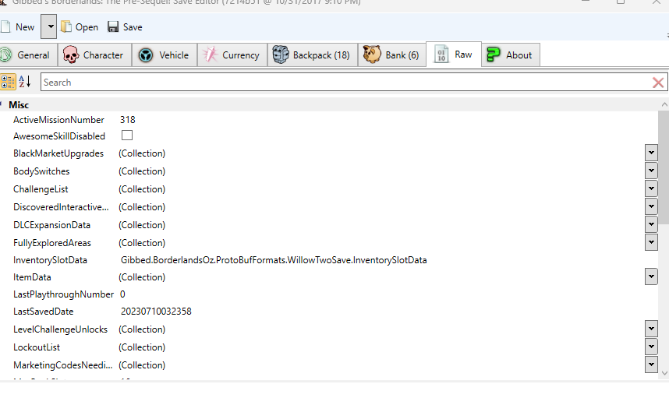Open the DiscoveredInteractive collection dropdown

pos(651,206)
